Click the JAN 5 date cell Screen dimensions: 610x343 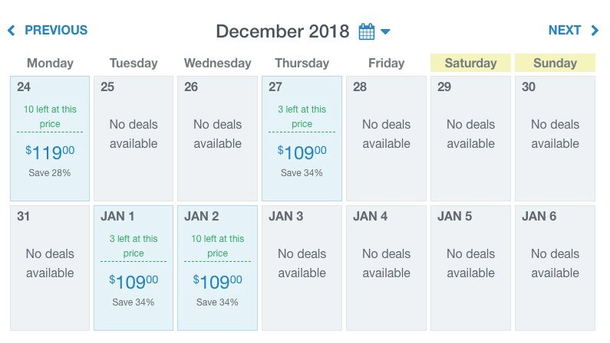(x=470, y=268)
